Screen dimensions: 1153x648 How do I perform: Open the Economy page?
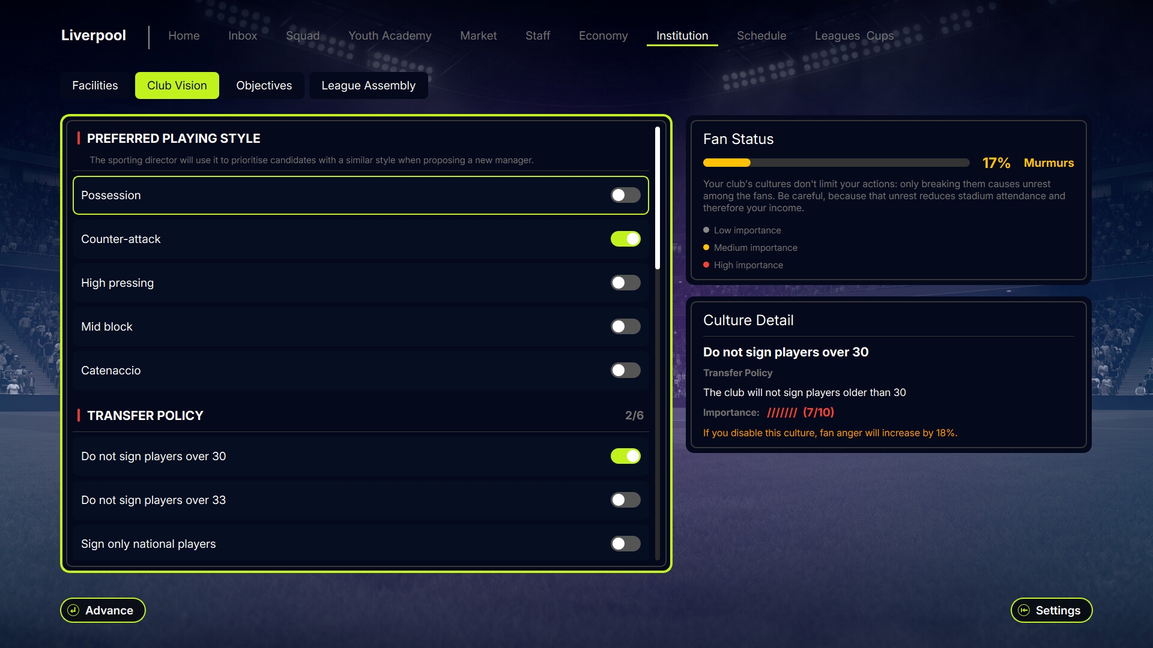[x=603, y=35]
